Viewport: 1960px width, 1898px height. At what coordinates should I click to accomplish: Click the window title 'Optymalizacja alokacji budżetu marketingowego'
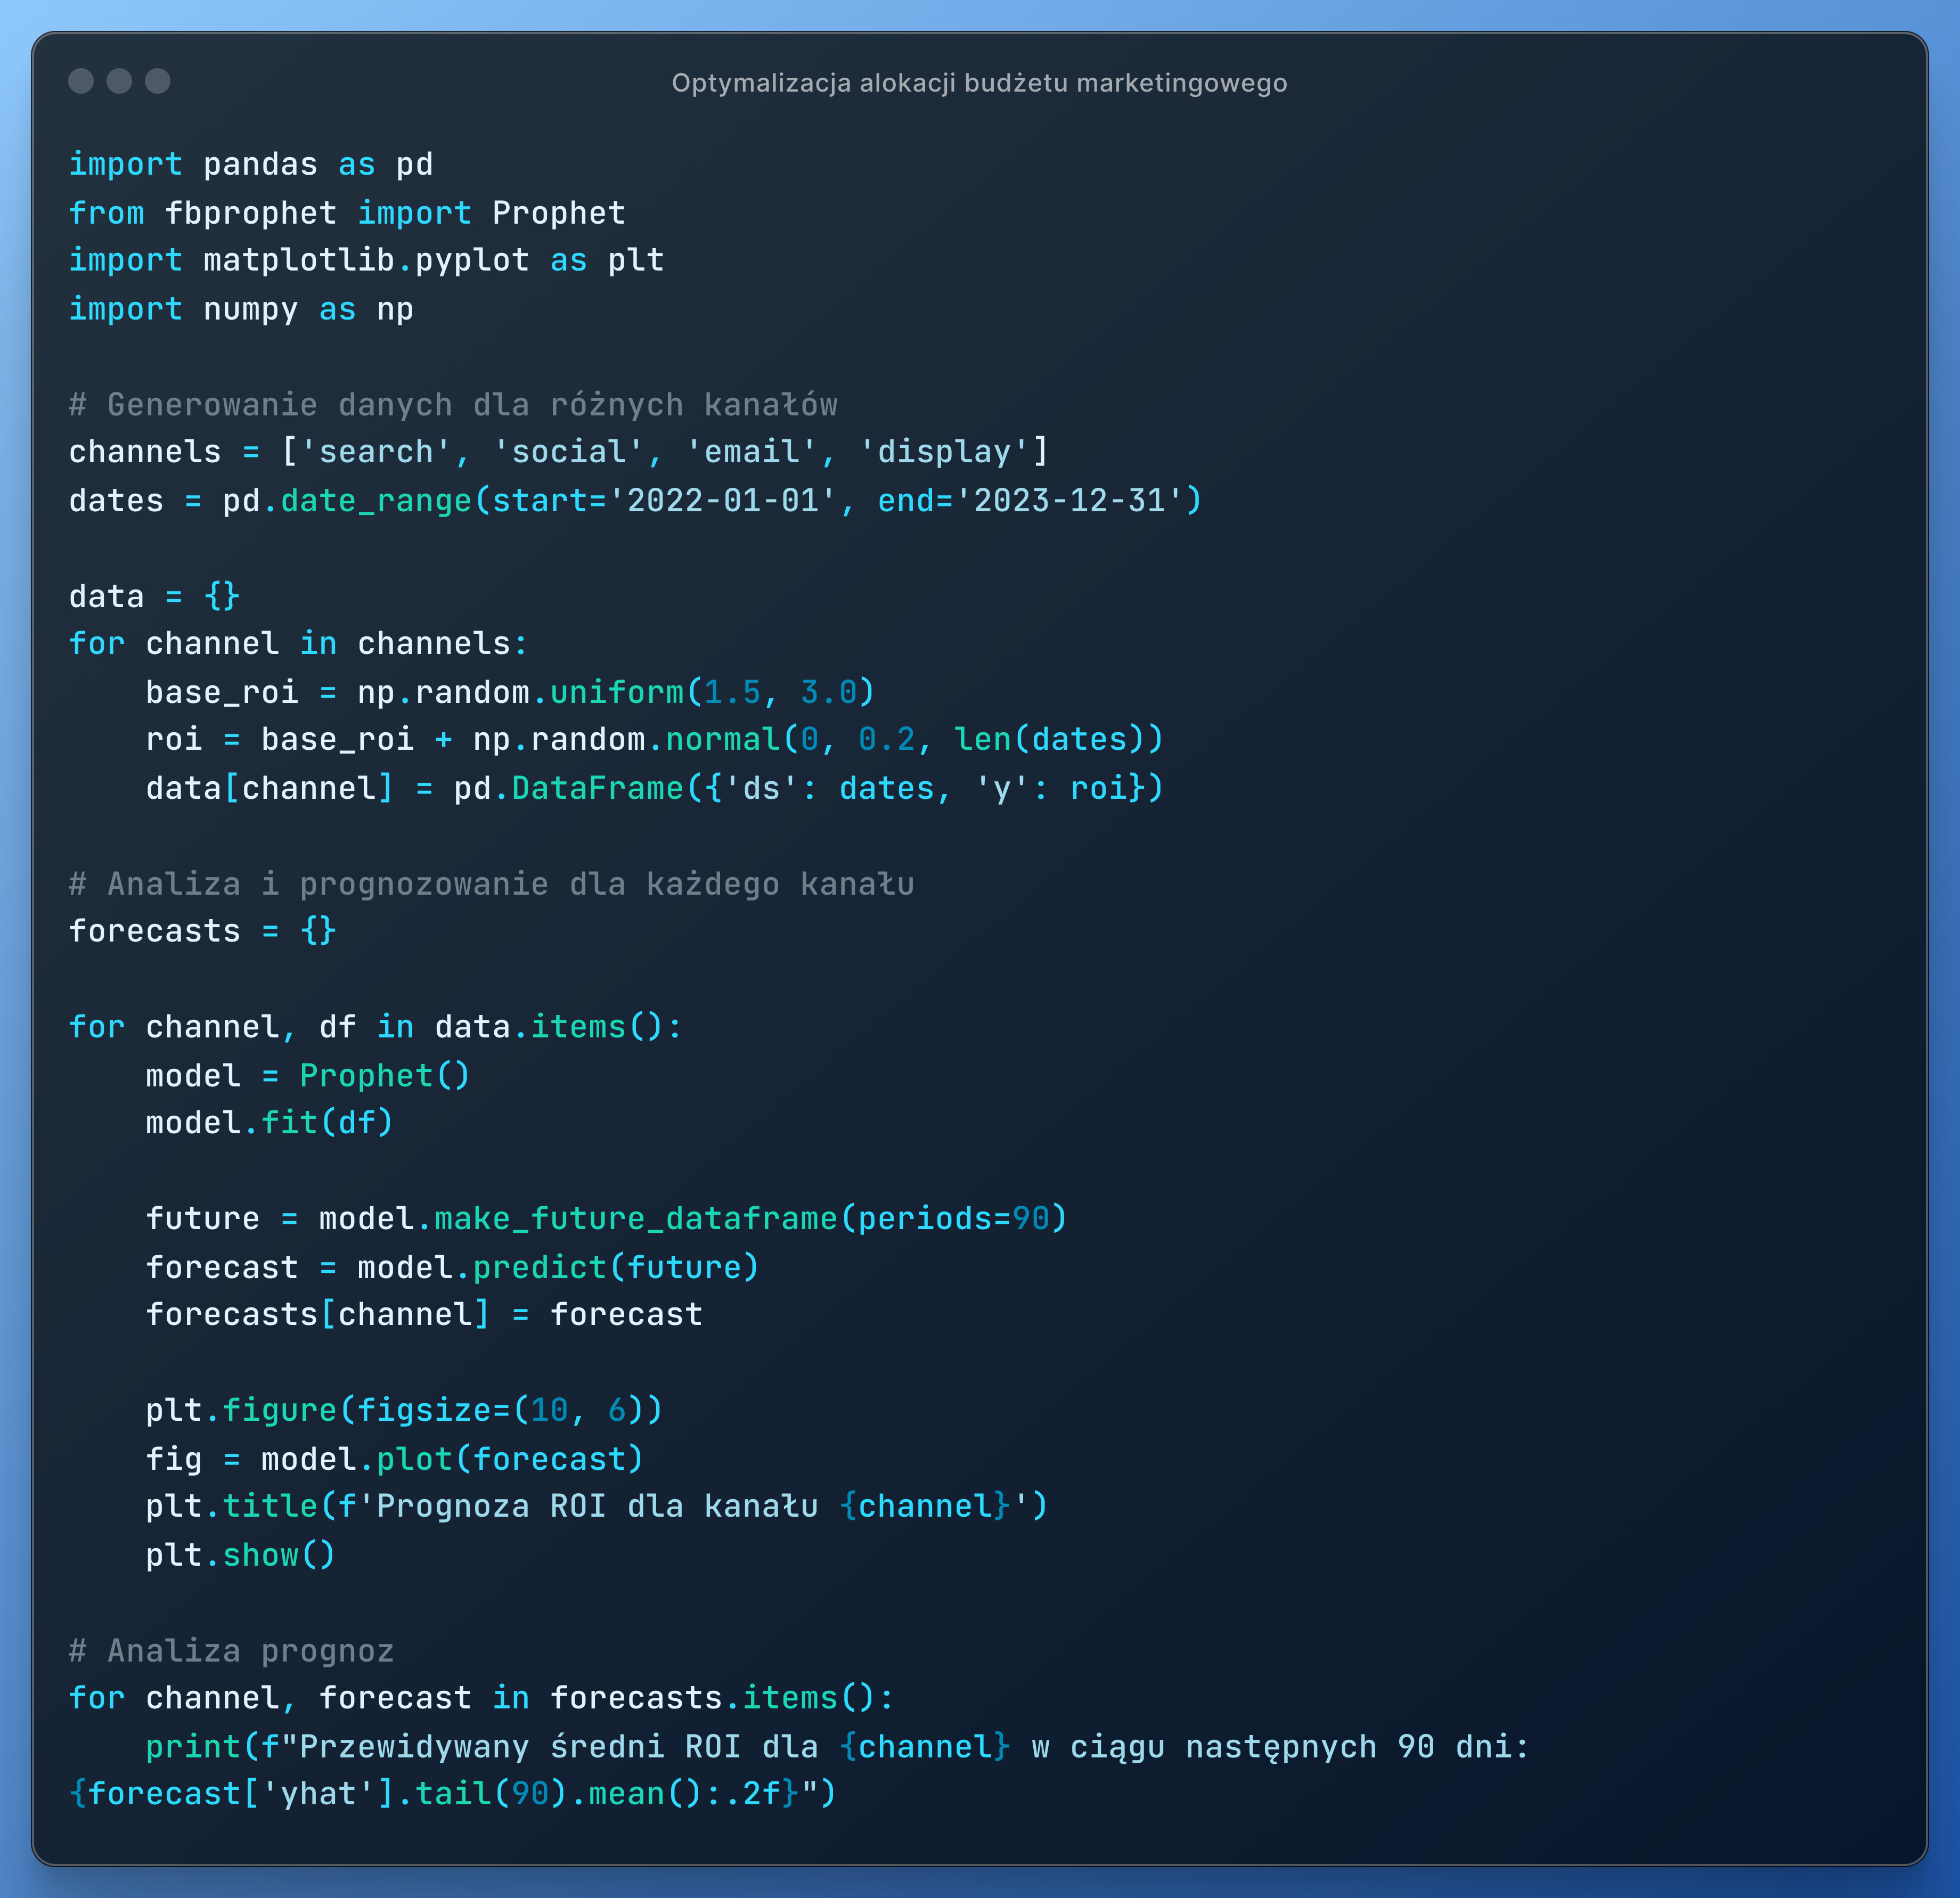pyautogui.click(x=979, y=83)
